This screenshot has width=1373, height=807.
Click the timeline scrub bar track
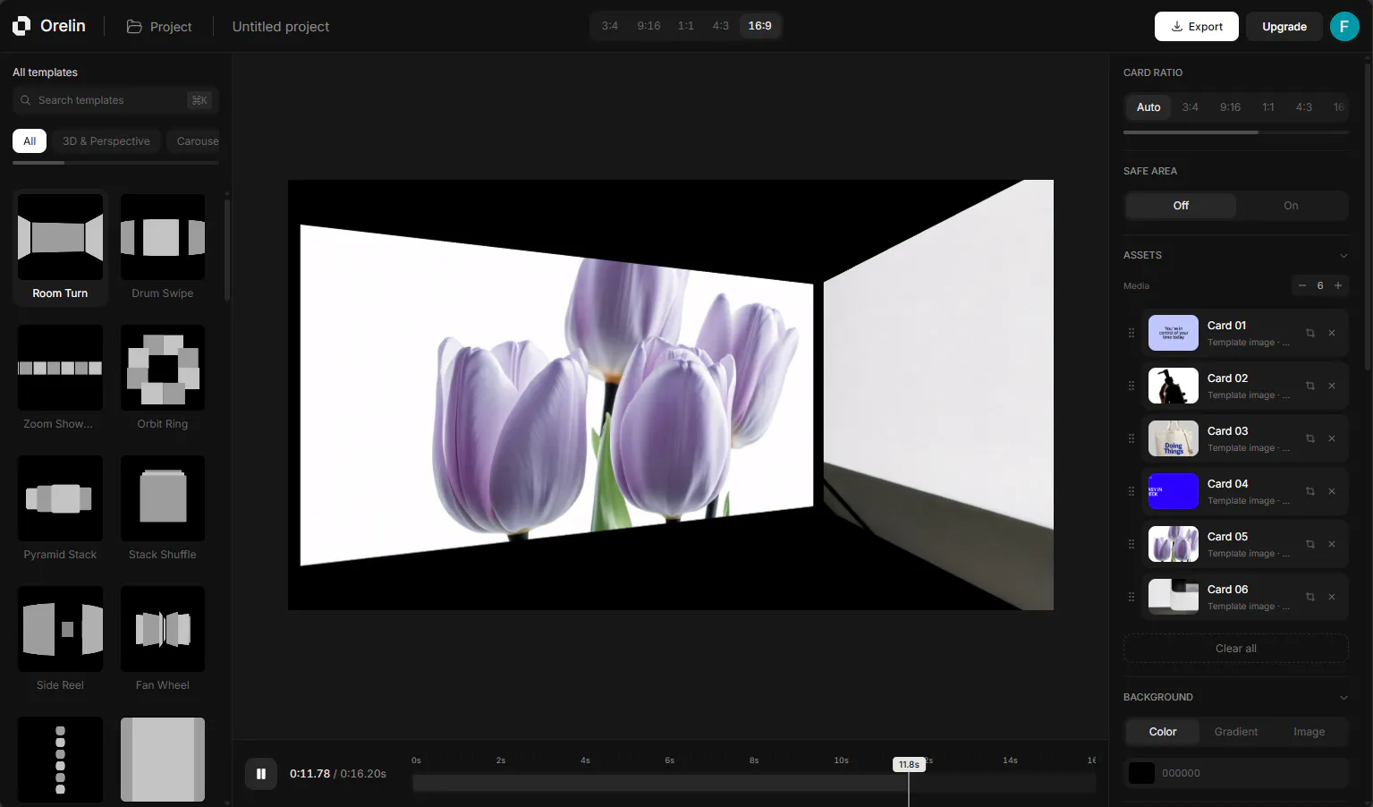[754, 783]
